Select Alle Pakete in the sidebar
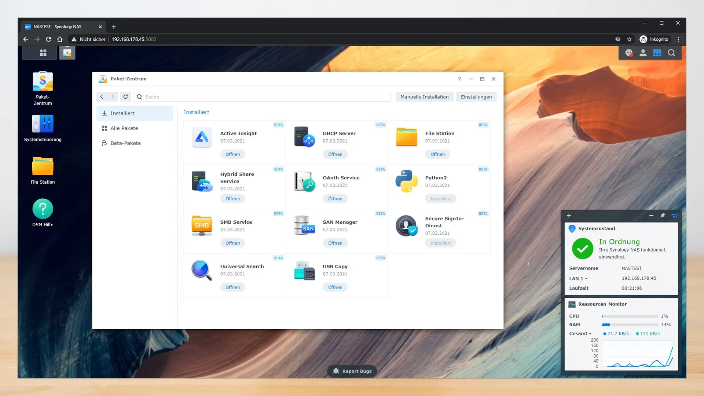Image resolution: width=704 pixels, height=396 pixels. [135, 128]
